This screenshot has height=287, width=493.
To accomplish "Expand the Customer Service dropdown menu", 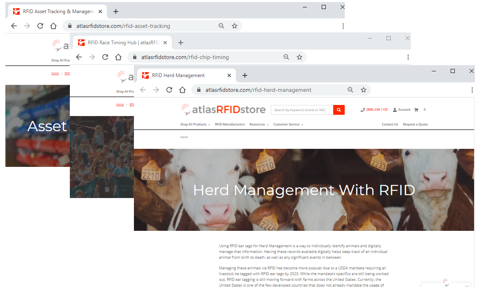I will click(x=288, y=124).
